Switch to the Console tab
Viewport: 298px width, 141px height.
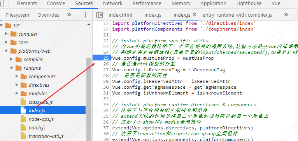click(56, 3)
